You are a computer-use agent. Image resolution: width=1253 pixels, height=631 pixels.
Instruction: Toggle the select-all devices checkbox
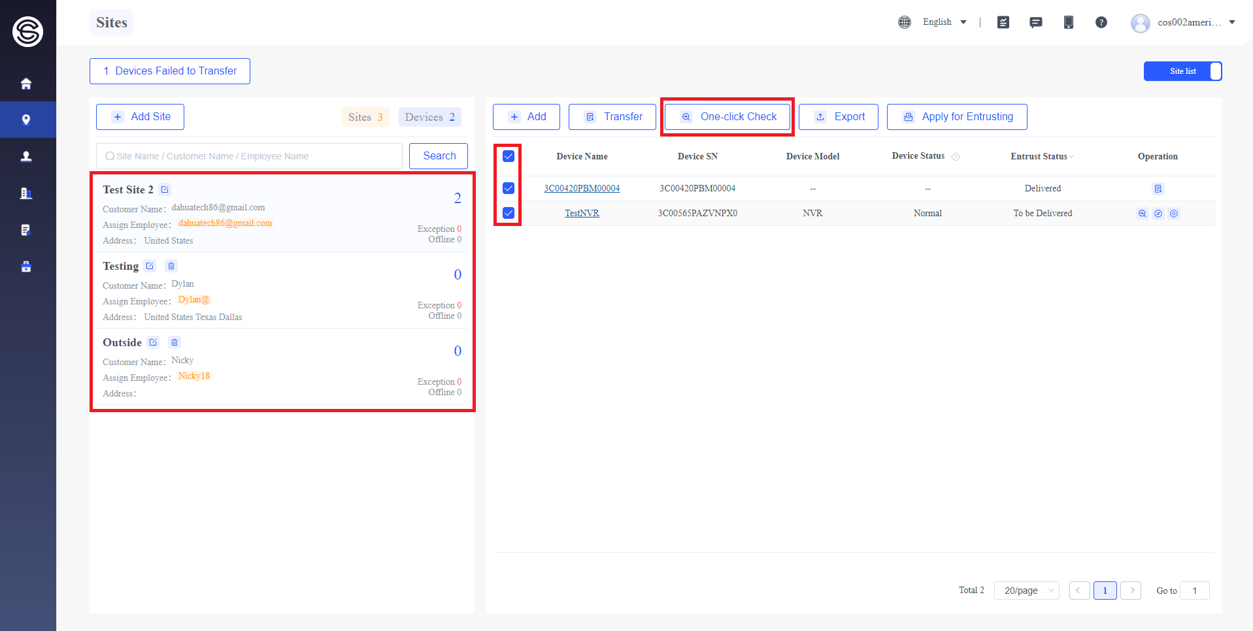509,156
